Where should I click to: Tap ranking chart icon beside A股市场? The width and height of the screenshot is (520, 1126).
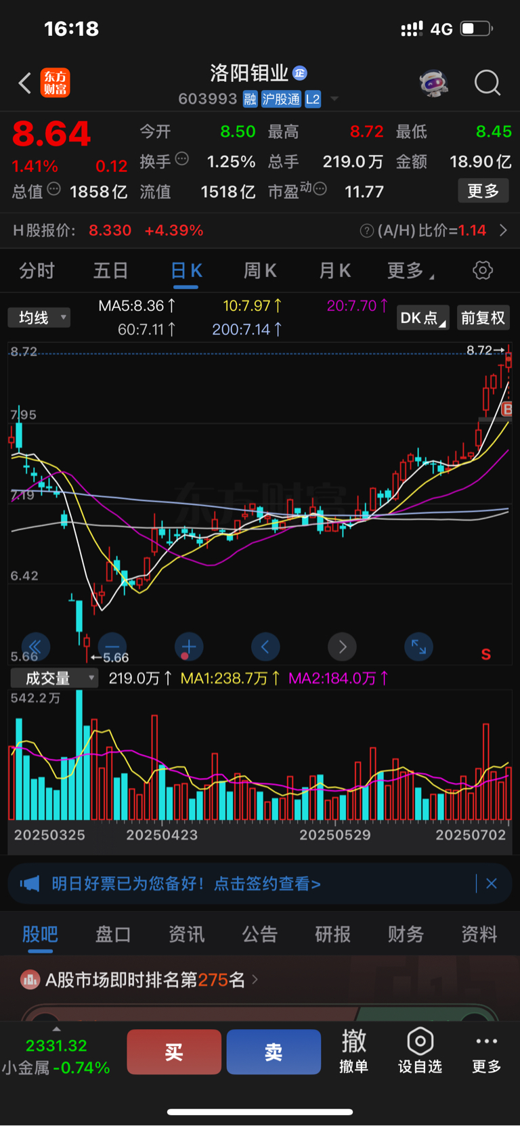30,980
